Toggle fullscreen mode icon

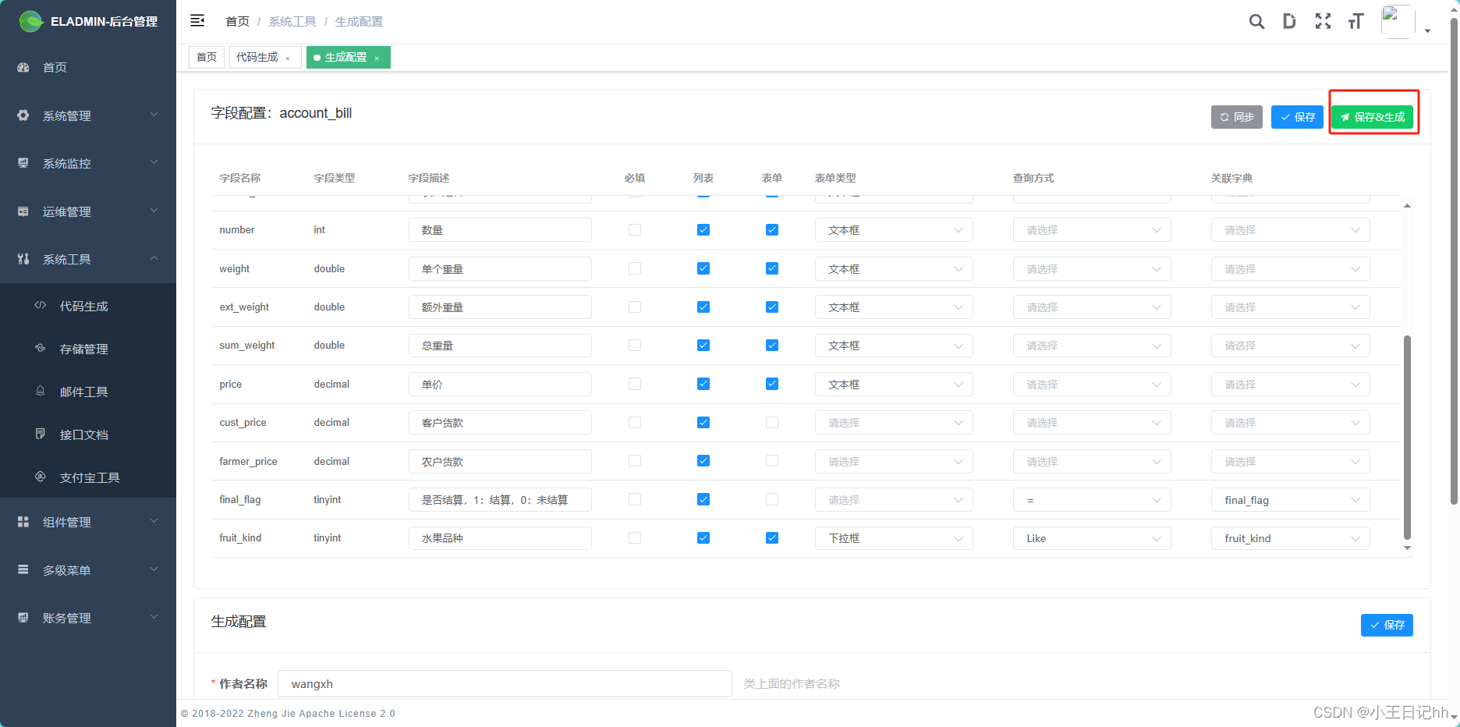1323,21
